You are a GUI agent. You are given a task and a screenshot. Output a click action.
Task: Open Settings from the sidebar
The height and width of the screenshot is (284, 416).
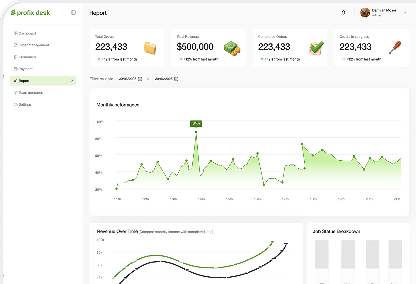tap(25, 105)
